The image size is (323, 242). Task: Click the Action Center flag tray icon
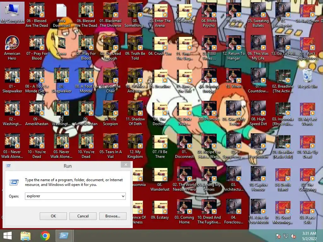coord(278,236)
